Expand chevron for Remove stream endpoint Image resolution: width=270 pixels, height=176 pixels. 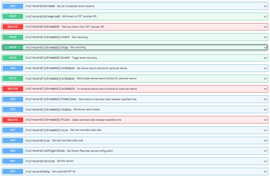pyautogui.click(x=265, y=27)
